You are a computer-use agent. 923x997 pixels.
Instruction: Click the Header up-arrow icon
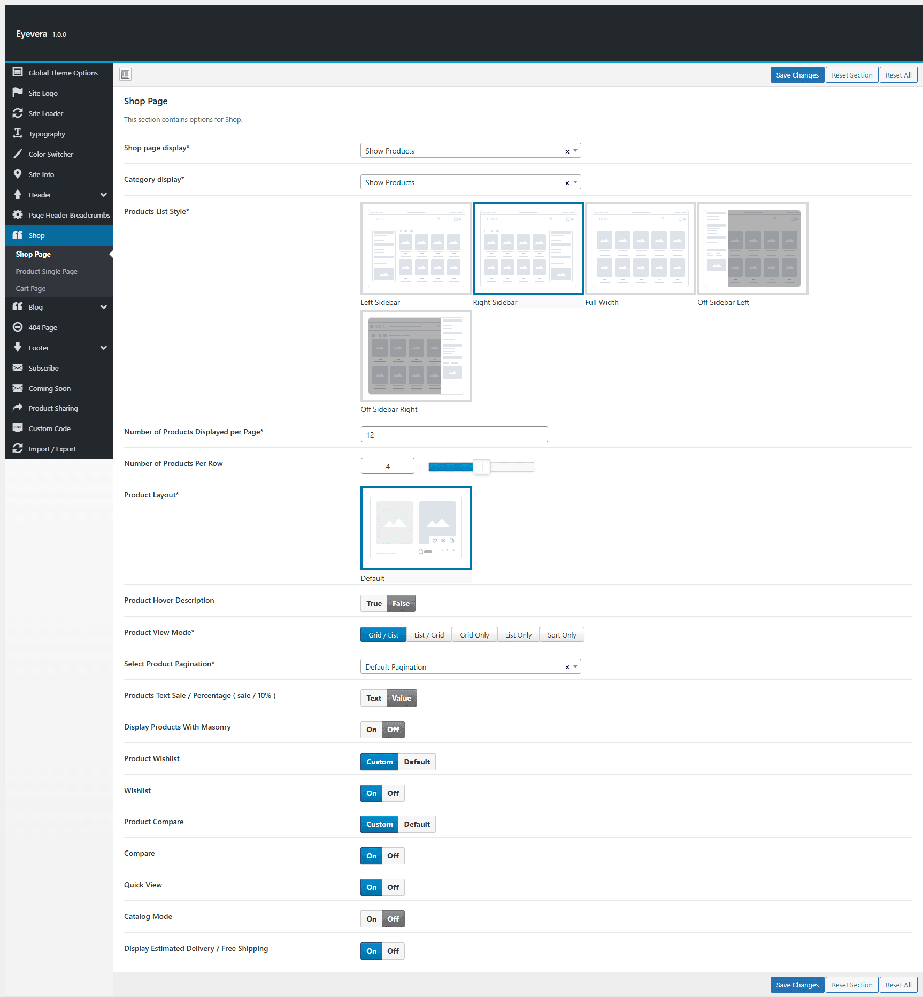18,194
